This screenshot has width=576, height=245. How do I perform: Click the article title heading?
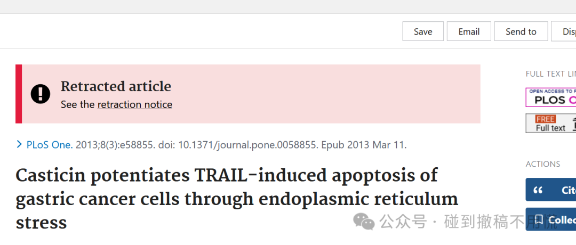pyautogui.click(x=237, y=199)
